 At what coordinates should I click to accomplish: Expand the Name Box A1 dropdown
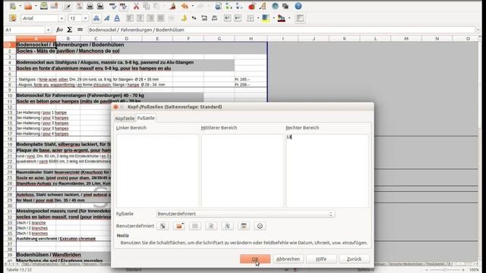48,30
